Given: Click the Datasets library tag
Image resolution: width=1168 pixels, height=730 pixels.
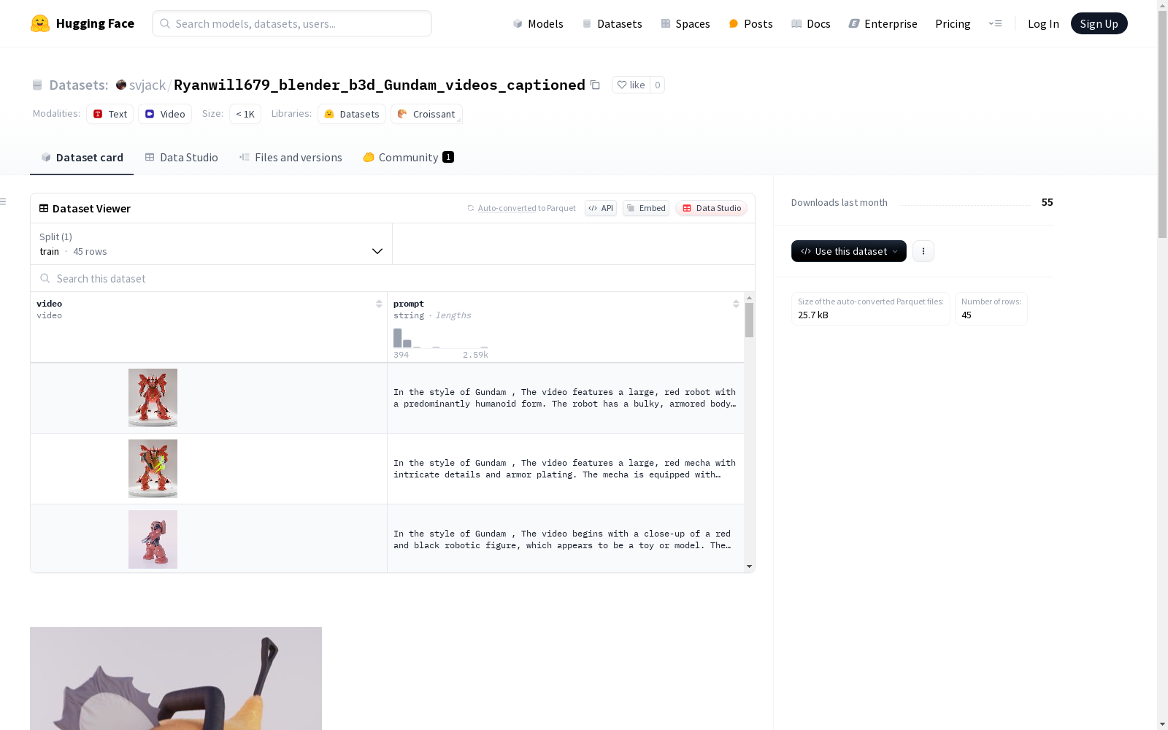Looking at the screenshot, I should point(352,114).
